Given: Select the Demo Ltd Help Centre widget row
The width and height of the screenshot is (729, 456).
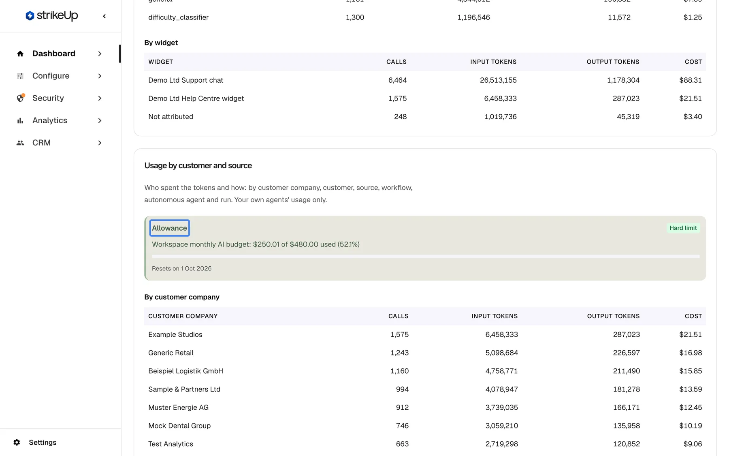Looking at the screenshot, I should 425,98.
